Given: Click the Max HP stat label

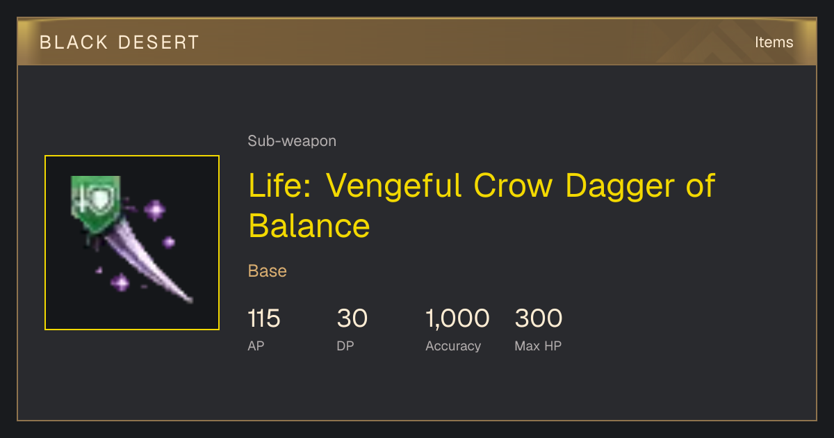Looking at the screenshot, I should coord(538,346).
